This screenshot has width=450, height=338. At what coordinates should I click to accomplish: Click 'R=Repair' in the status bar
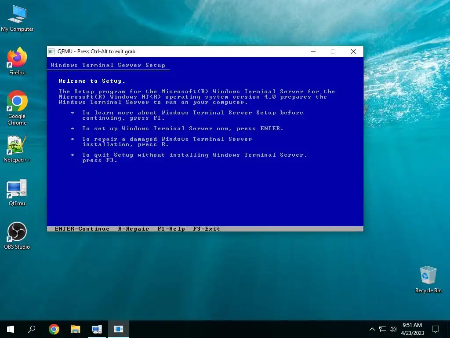click(x=134, y=229)
